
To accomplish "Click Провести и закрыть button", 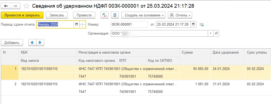I will 22,15.
